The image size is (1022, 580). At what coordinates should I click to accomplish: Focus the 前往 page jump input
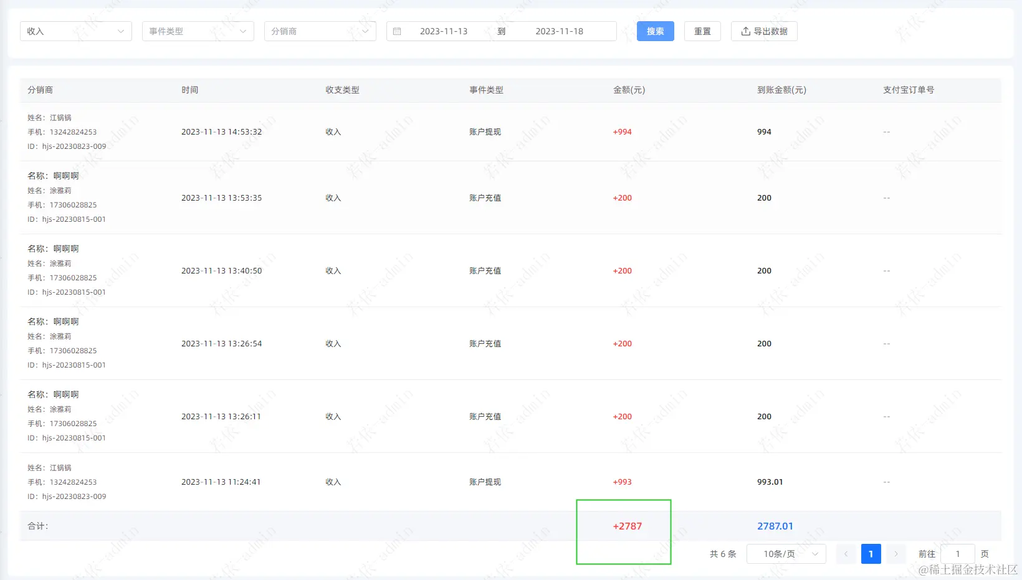[958, 554]
